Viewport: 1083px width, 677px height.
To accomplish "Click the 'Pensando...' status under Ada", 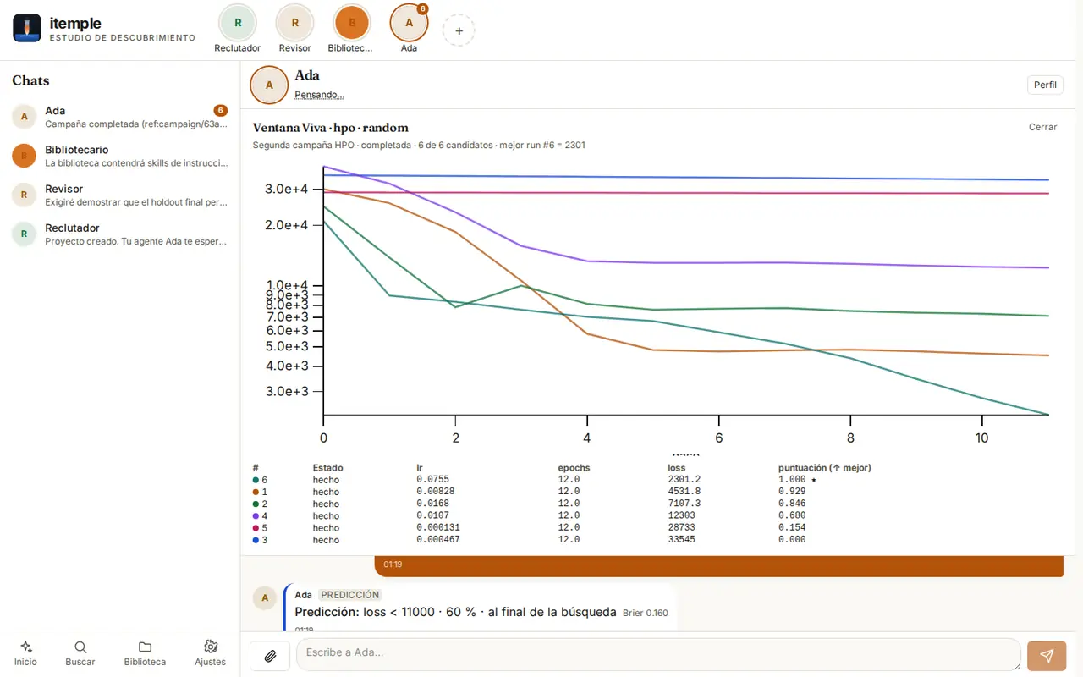I will 319,95.
